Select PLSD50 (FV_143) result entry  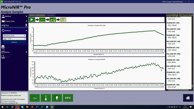click(x=173, y=23)
